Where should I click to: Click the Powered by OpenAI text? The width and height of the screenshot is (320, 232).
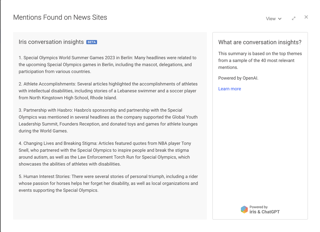pyautogui.click(x=238, y=78)
